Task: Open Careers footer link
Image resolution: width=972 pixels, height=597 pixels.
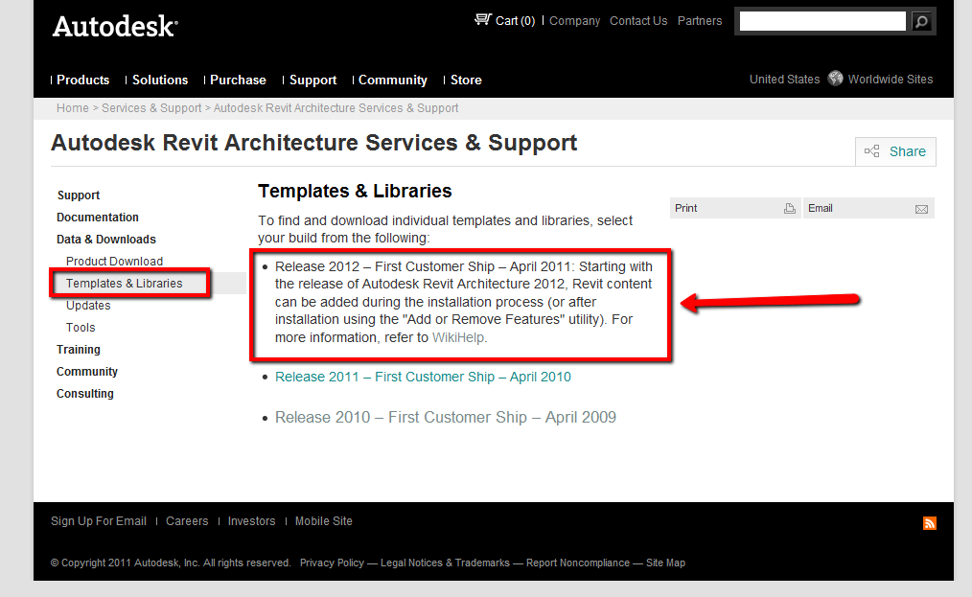Action: [187, 521]
